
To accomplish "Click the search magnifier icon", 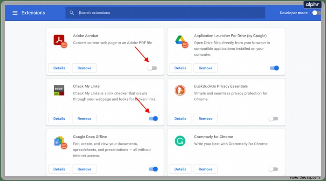I will point(72,13).
